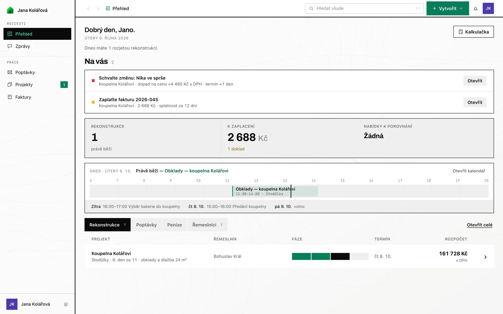Viewport: 503px width, 314px height.
Task: Open the Koupelna Kolářovi project row
Action: (289, 256)
